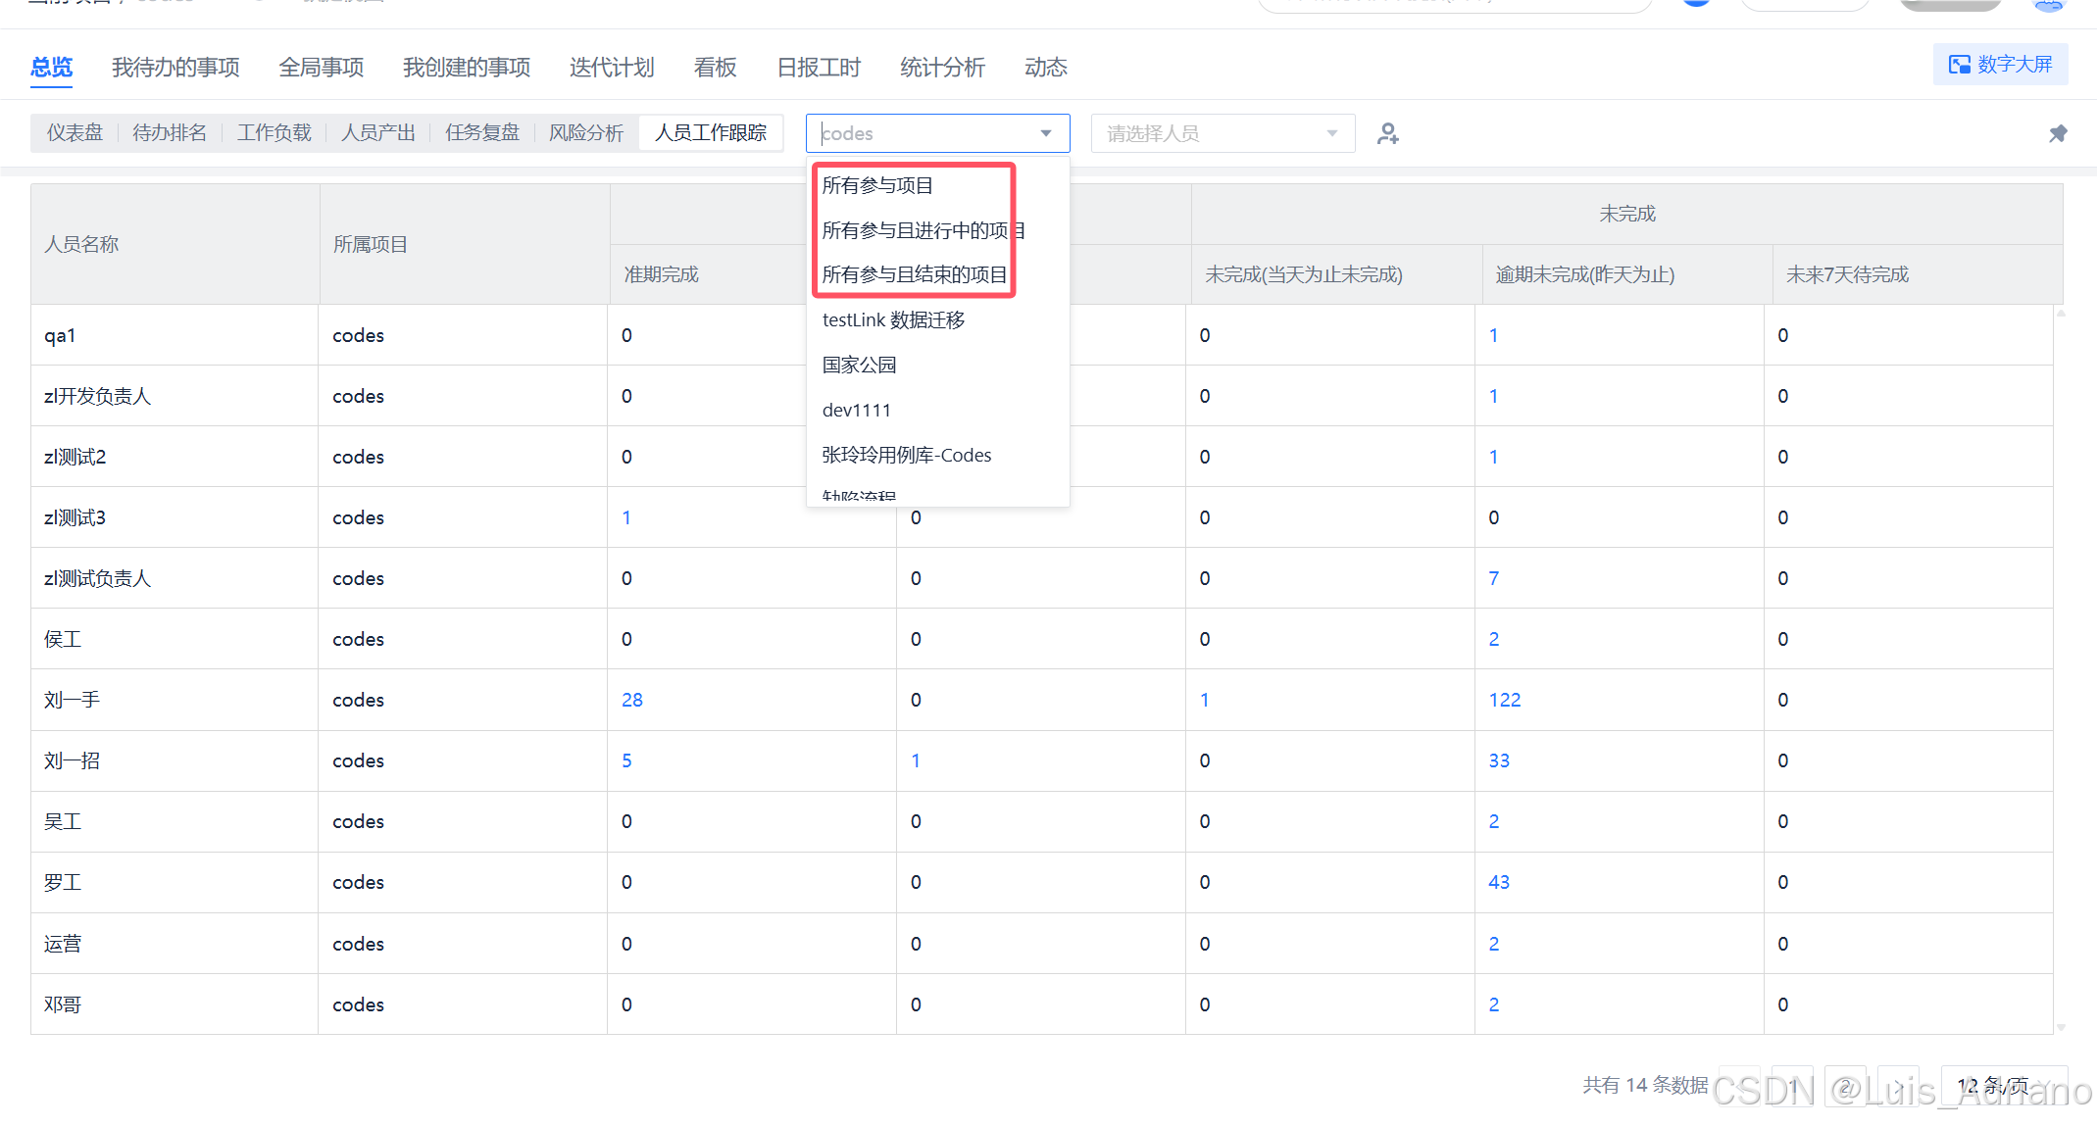Click 罗工's overdue count 43
The width and height of the screenshot is (2097, 1126).
[1498, 882]
